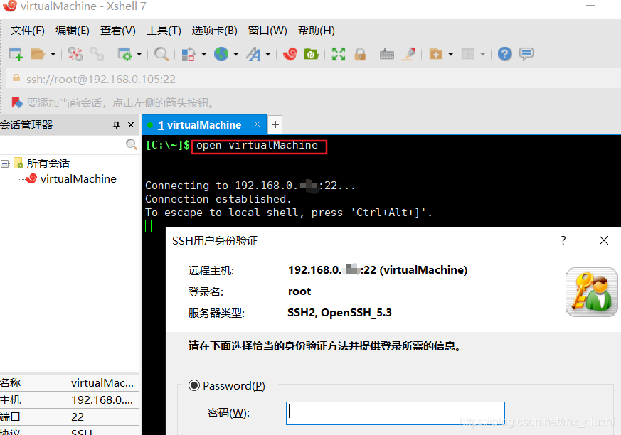
Task: Click the red bookmark add-session arrow icon
Action: pyautogui.click(x=17, y=103)
